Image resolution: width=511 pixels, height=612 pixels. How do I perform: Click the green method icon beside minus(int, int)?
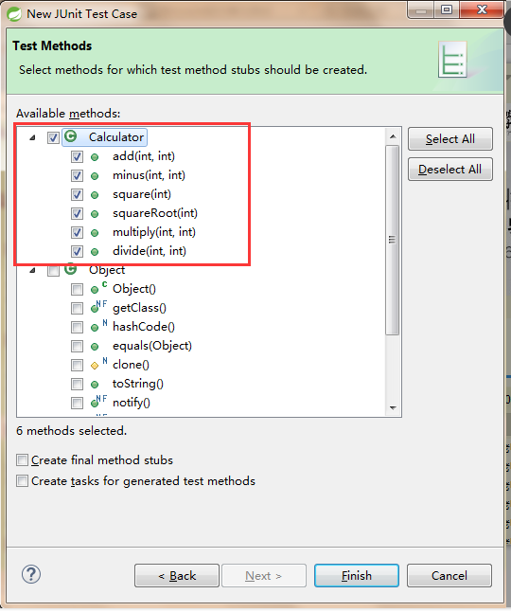tap(95, 176)
